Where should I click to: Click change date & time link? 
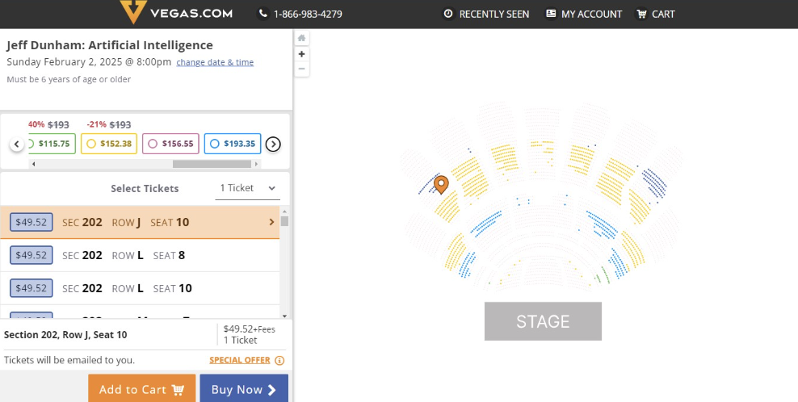(x=215, y=62)
